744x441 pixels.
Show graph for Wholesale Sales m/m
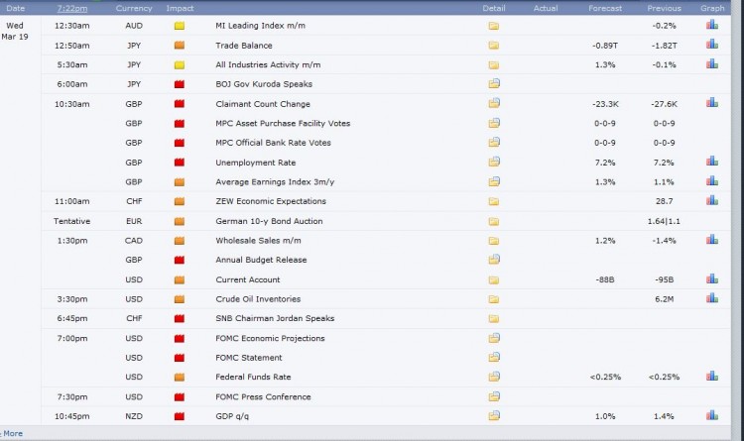point(711,240)
